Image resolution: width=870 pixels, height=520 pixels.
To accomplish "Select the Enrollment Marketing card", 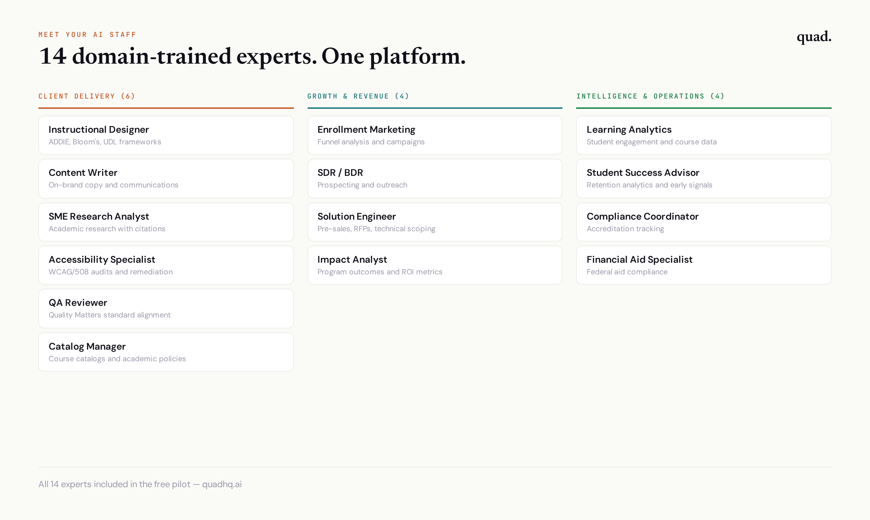I will (435, 135).
